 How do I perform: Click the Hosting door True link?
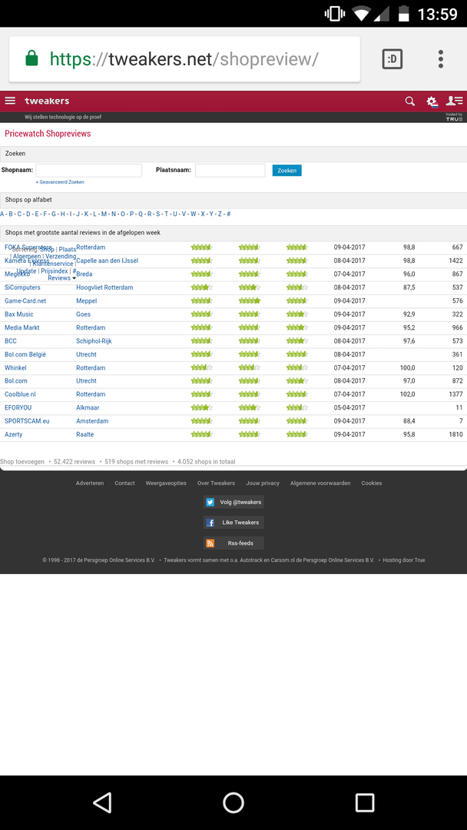404,560
